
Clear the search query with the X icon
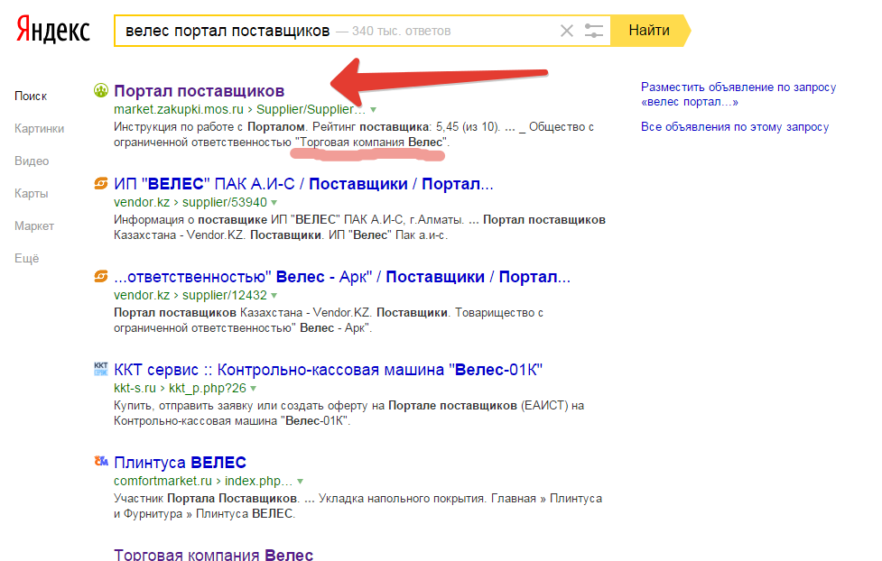[566, 31]
